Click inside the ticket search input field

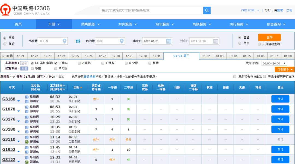click(x=150, y=10)
